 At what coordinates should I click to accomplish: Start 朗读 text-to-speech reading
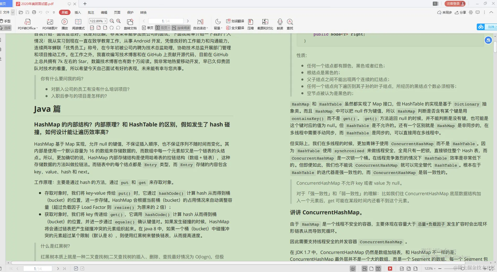coord(280,24)
